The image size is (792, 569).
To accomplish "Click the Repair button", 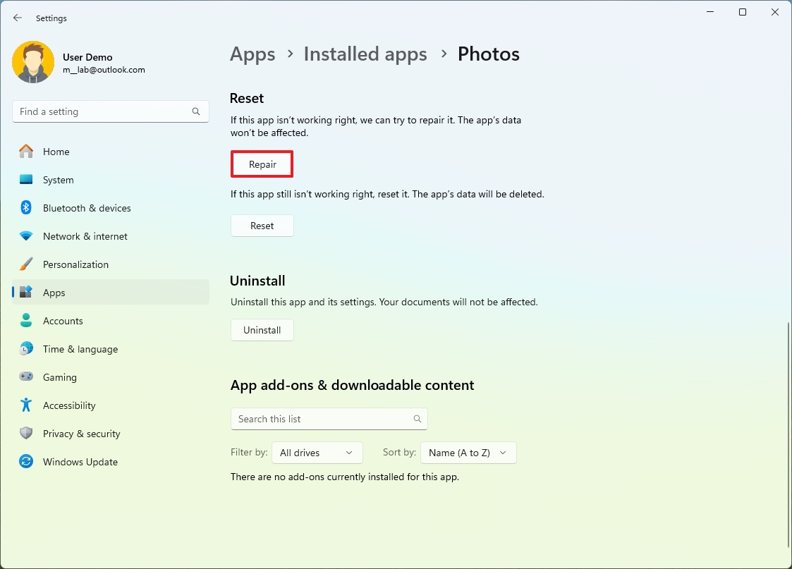I will (262, 164).
